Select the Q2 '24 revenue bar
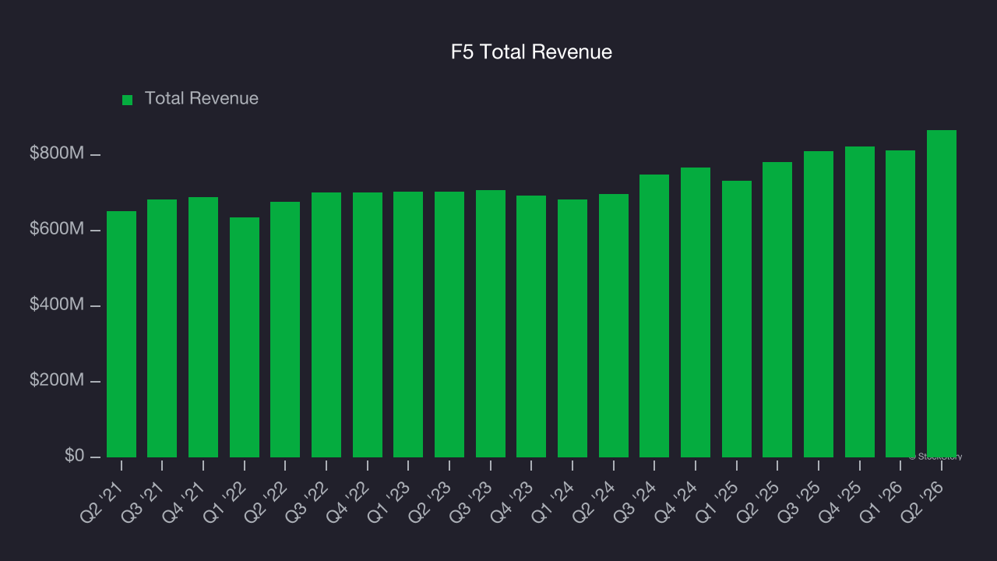The width and height of the screenshot is (997, 561). [x=614, y=326]
